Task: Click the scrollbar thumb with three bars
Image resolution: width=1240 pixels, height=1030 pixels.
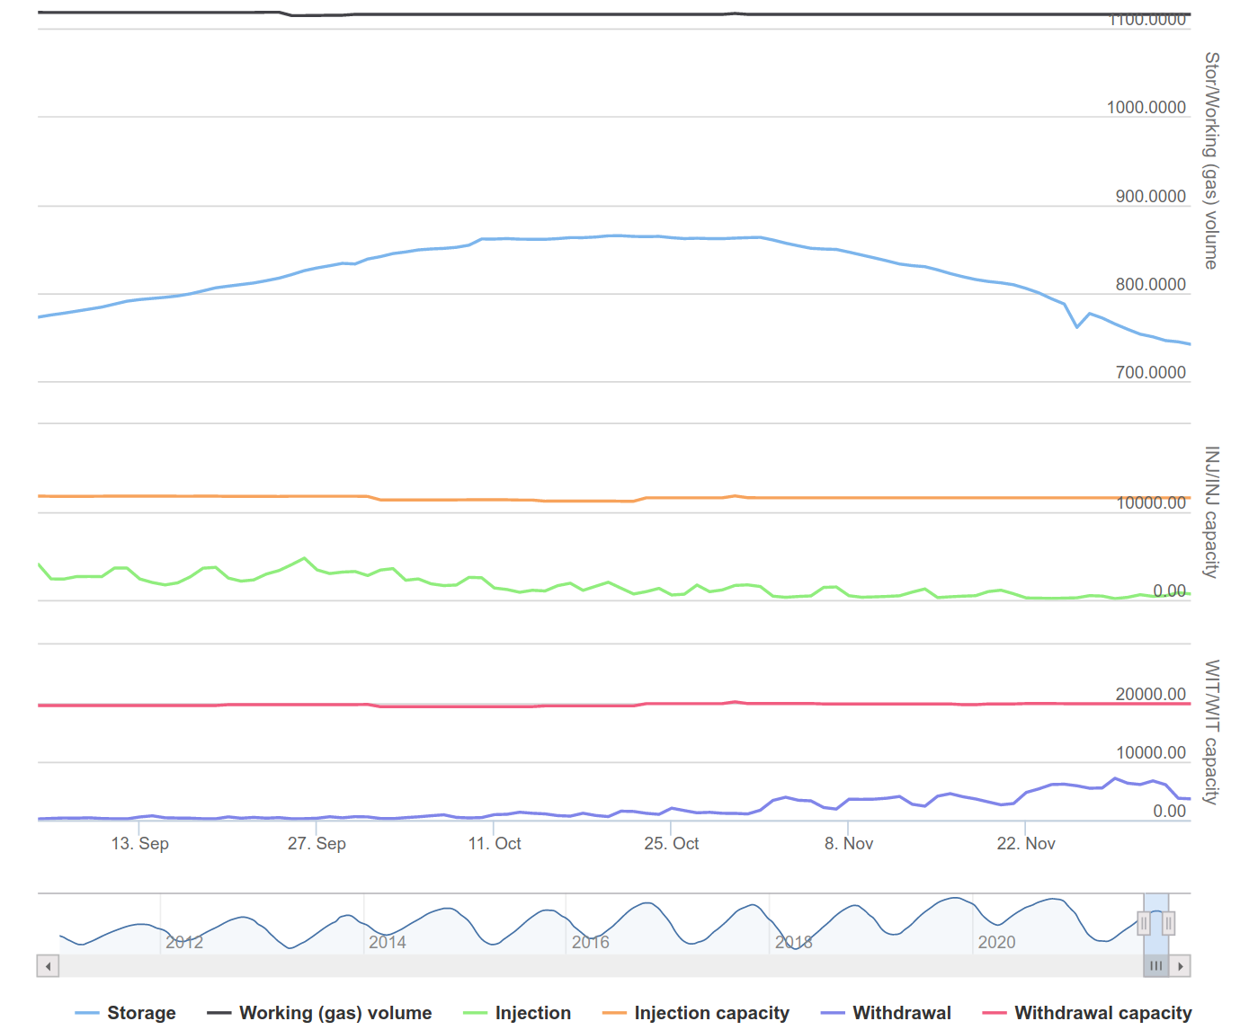Action: (x=1155, y=966)
